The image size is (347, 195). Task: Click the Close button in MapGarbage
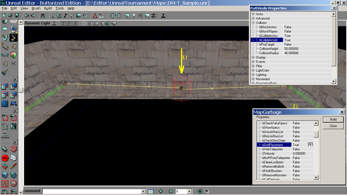point(333,126)
